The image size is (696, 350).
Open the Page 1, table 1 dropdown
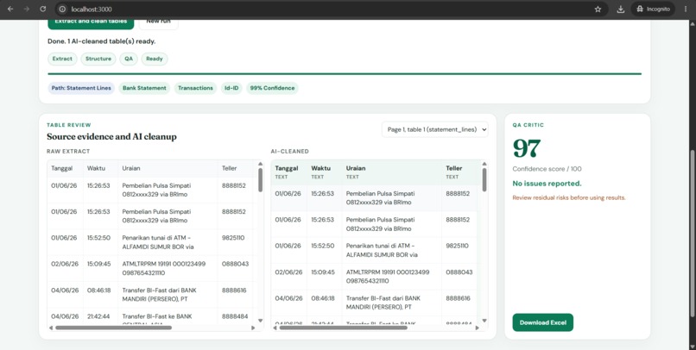[x=435, y=129]
